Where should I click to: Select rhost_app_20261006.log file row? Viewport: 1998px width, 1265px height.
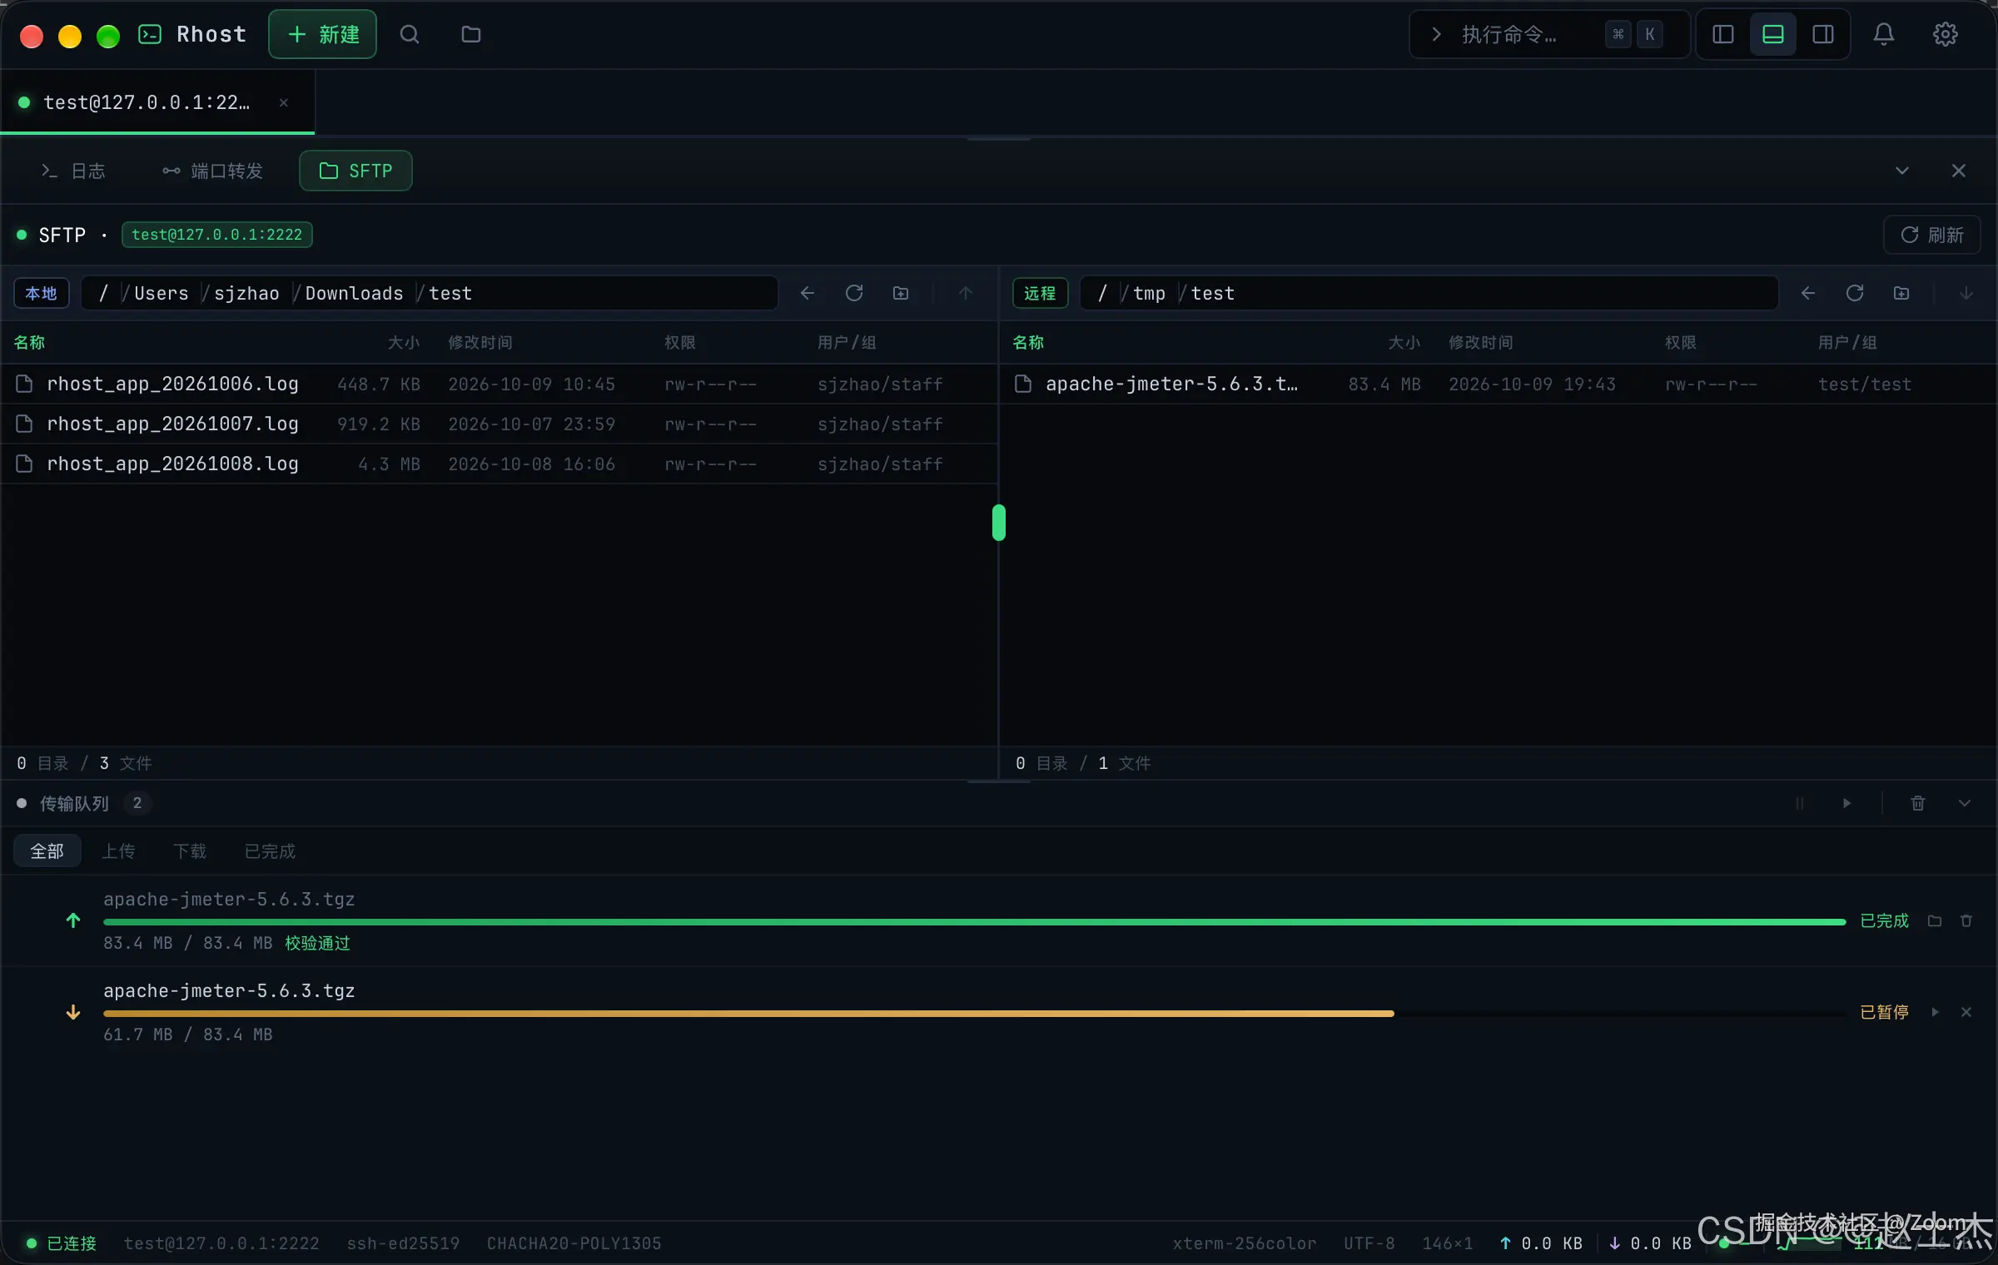(x=499, y=384)
